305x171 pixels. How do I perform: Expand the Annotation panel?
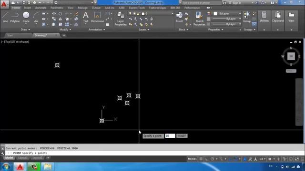click(97, 29)
